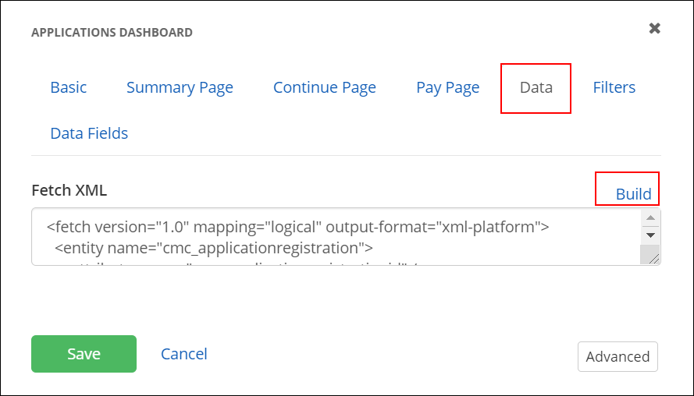This screenshot has width=694, height=396.
Task: Open the Filters tab
Action: click(x=614, y=87)
